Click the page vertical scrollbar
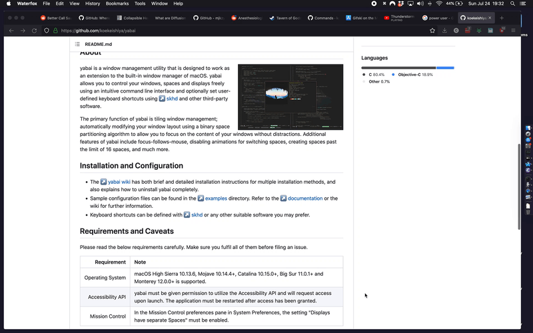The image size is (533, 333). [519, 186]
